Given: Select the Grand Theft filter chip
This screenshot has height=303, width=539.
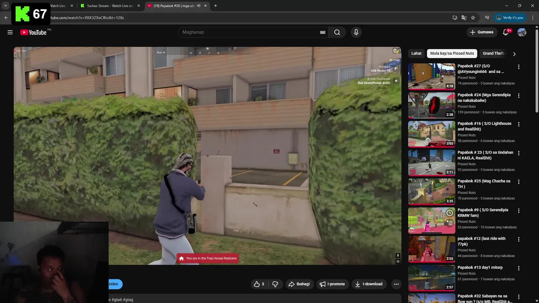Looking at the screenshot, I should tap(494, 53).
